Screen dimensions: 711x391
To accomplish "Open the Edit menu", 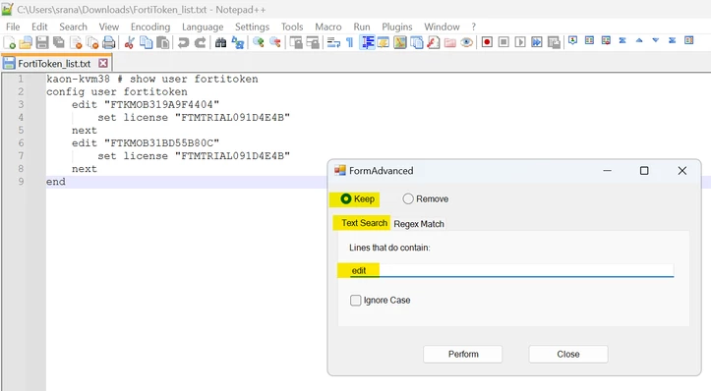I will coord(39,27).
